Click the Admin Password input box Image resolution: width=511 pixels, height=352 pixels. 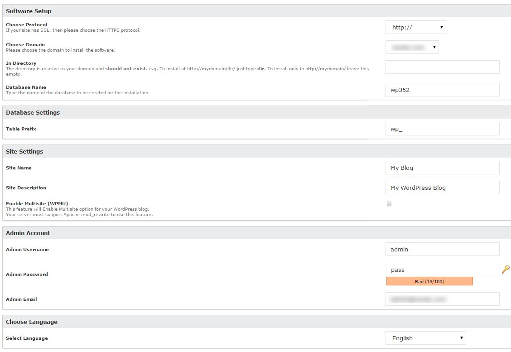point(442,270)
